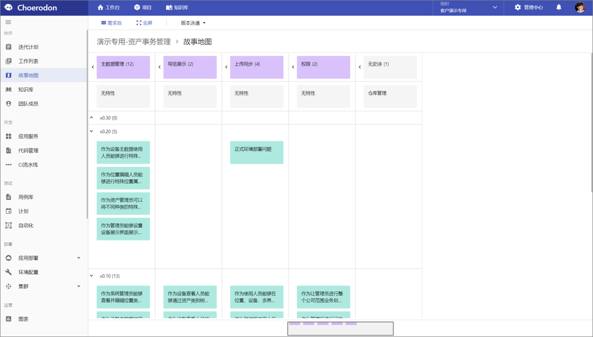Screen dimensions: 593x337
Task: Collapse the 上传同步 epic column
Action: point(226,67)
